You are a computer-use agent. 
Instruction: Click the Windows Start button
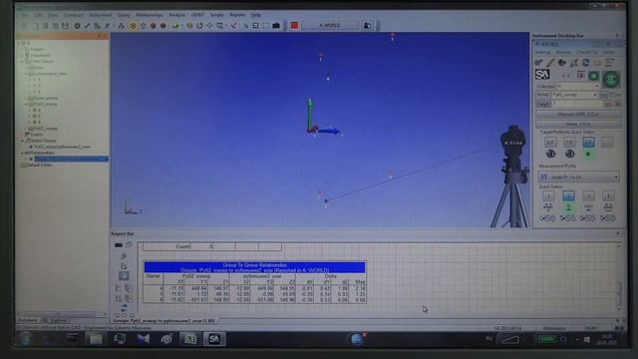coord(25,339)
